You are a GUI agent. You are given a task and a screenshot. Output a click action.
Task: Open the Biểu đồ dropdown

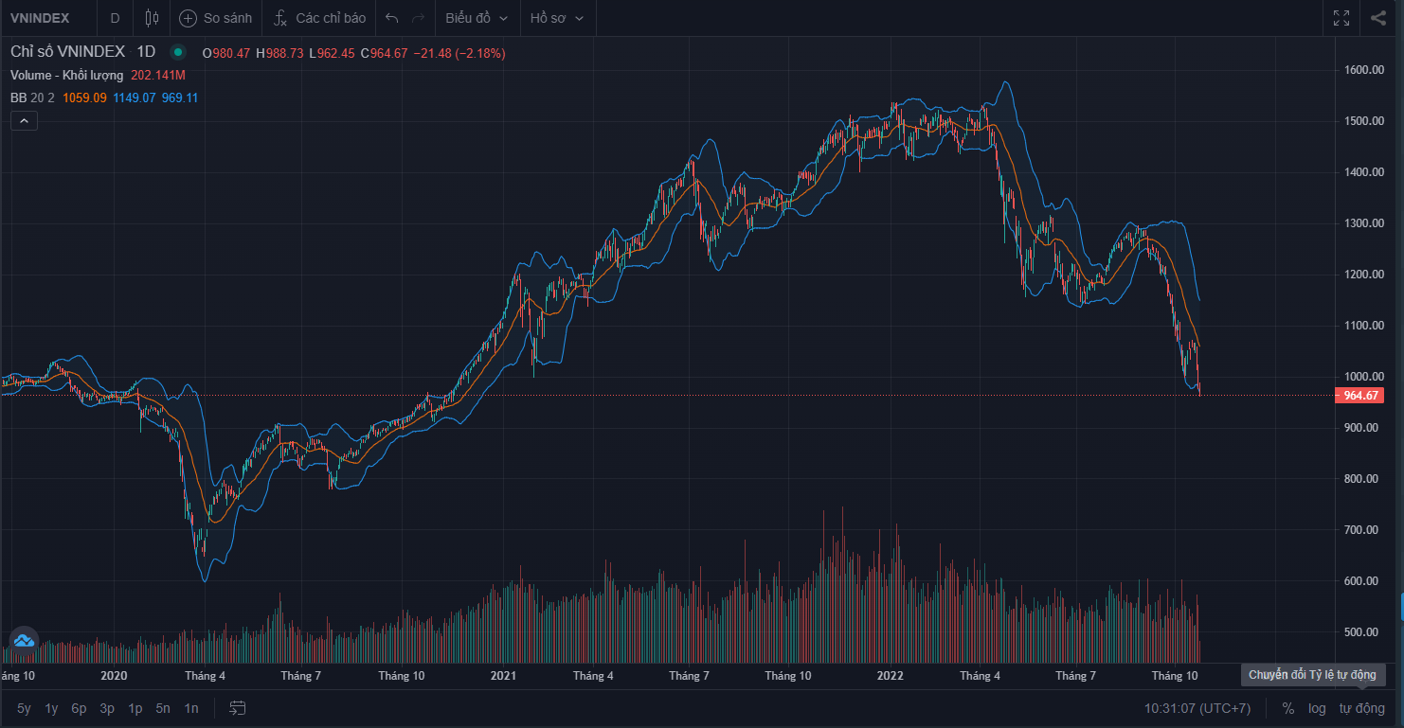[x=477, y=18]
